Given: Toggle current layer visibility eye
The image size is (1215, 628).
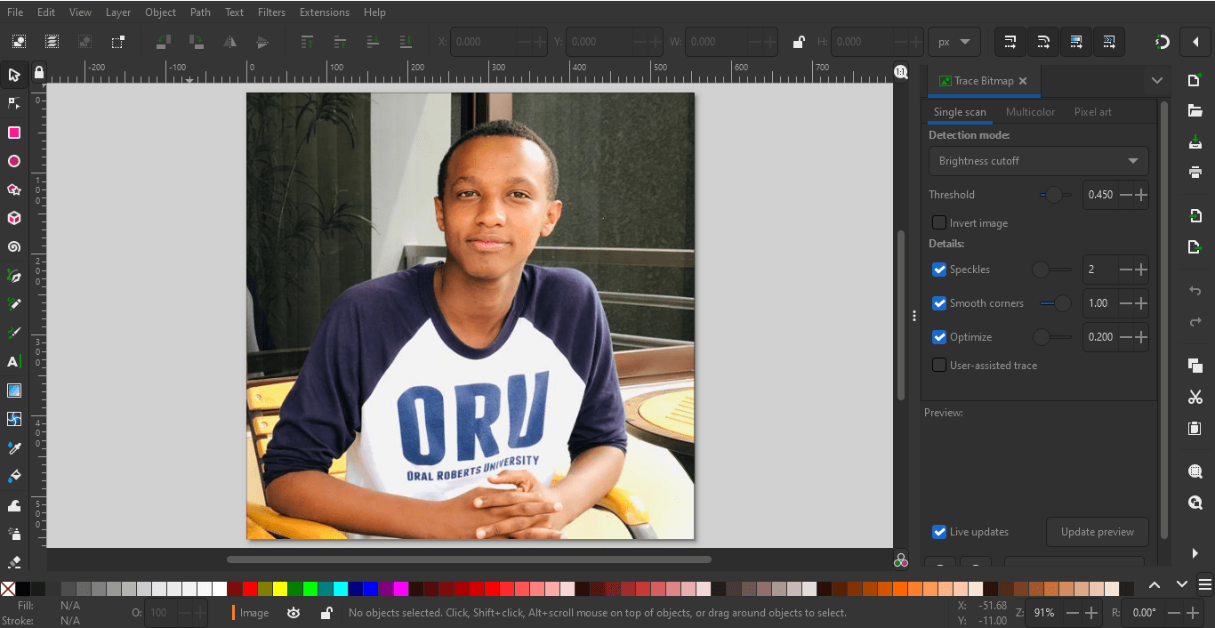Looking at the screenshot, I should click(294, 613).
